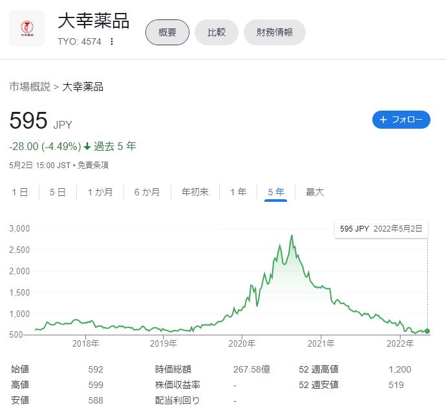Go to 市場概説 breadcrumb link
The height and width of the screenshot is (412, 446).
(x=30, y=87)
